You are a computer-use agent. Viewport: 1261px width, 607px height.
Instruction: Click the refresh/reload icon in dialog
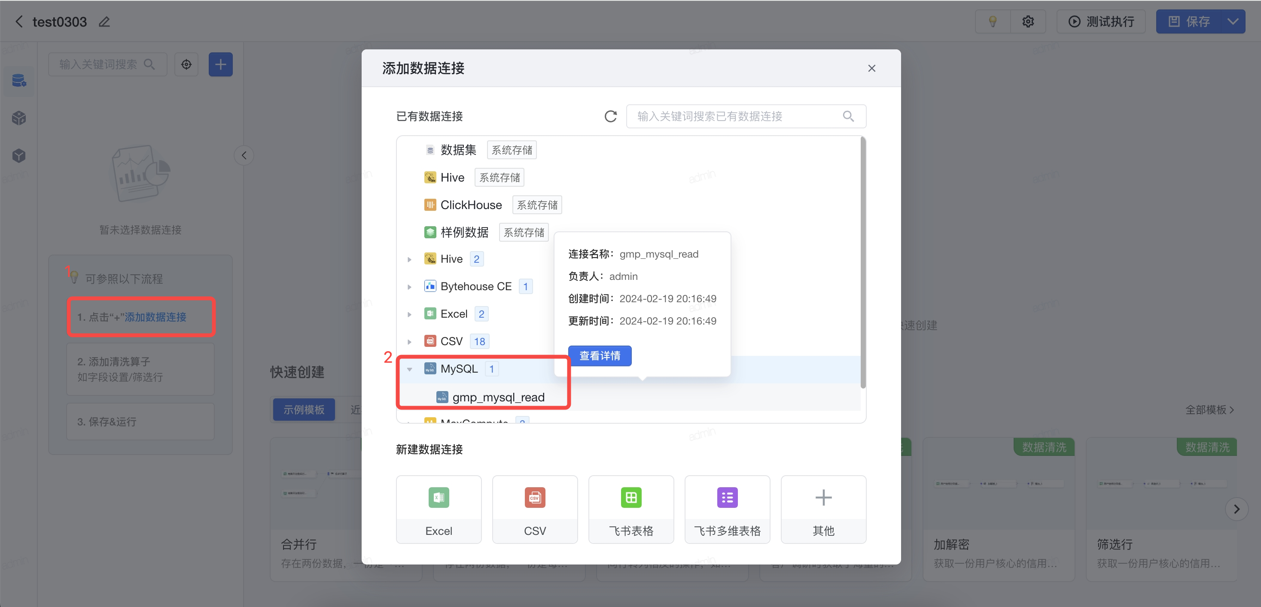point(611,117)
